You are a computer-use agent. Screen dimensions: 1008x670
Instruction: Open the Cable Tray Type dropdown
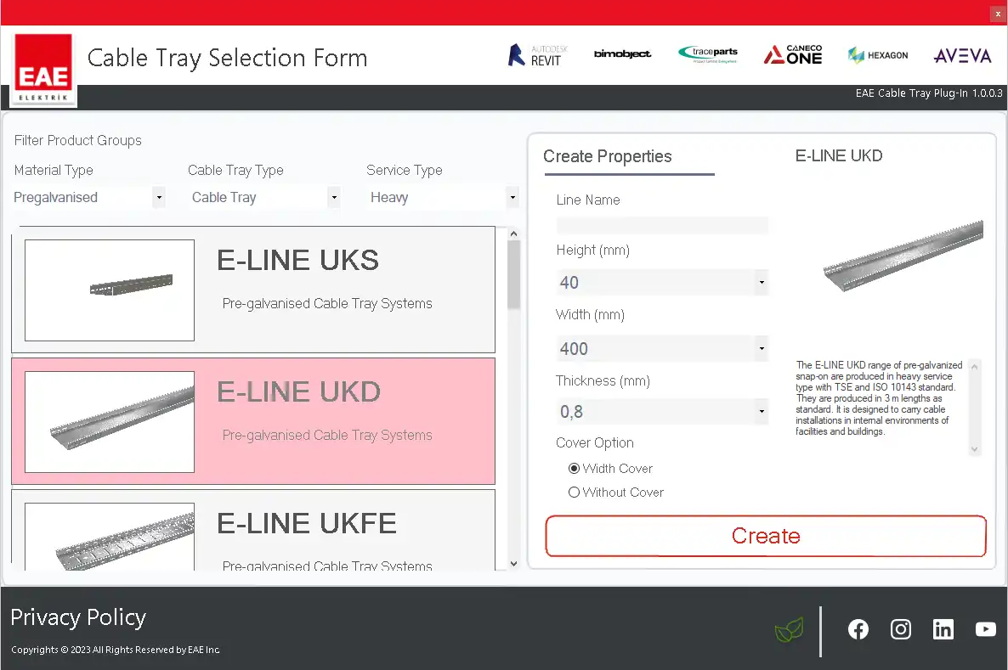pyautogui.click(x=264, y=198)
